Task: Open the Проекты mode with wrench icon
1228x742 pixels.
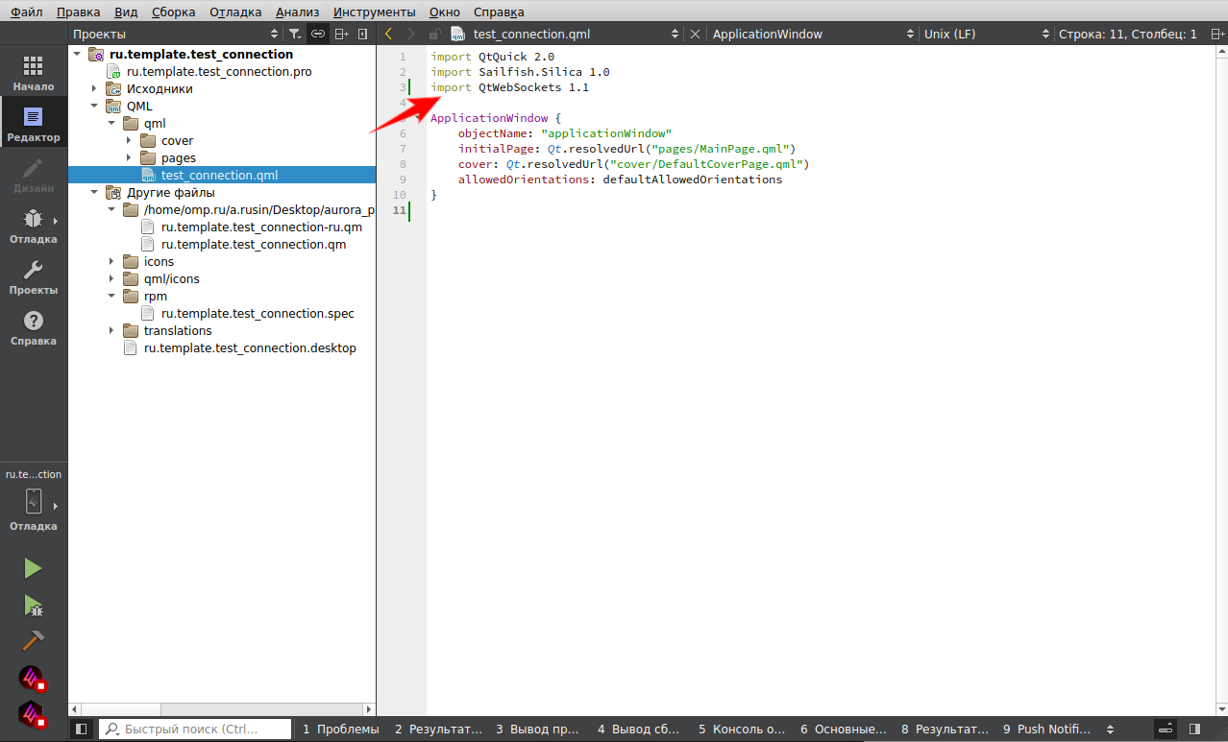Action: (34, 276)
